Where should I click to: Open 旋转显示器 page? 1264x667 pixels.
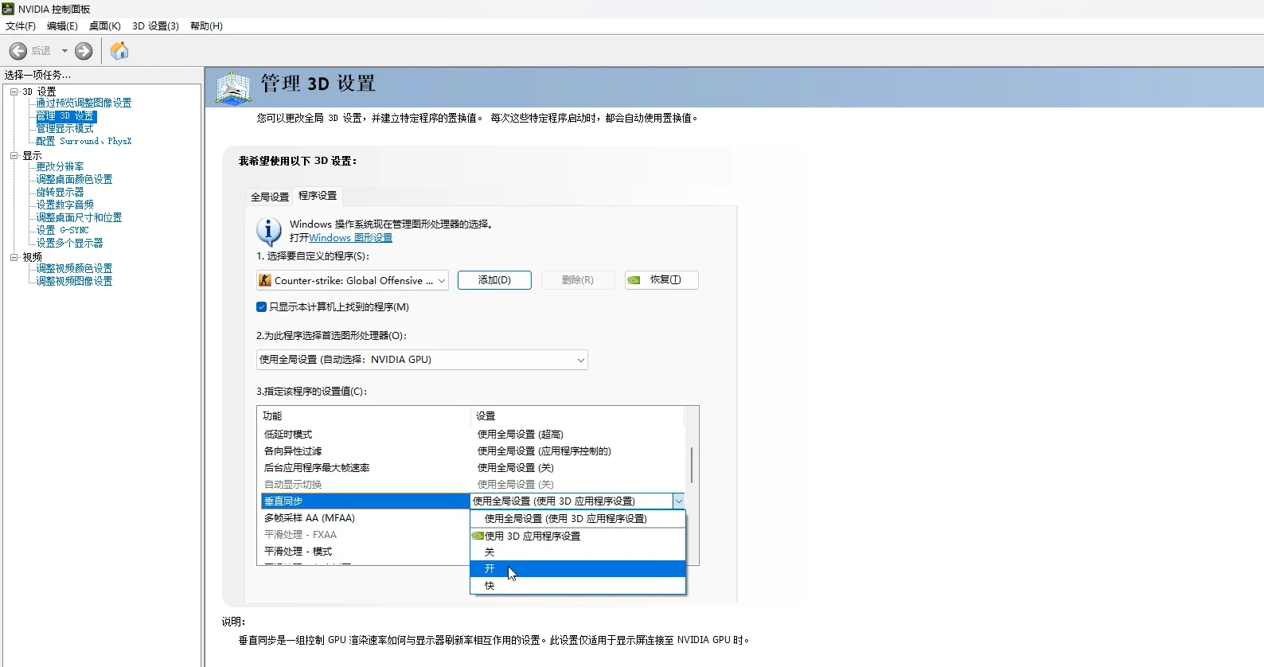point(60,192)
